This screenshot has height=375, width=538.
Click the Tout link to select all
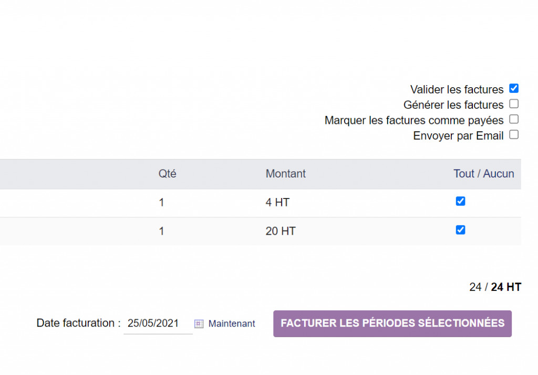click(x=463, y=173)
